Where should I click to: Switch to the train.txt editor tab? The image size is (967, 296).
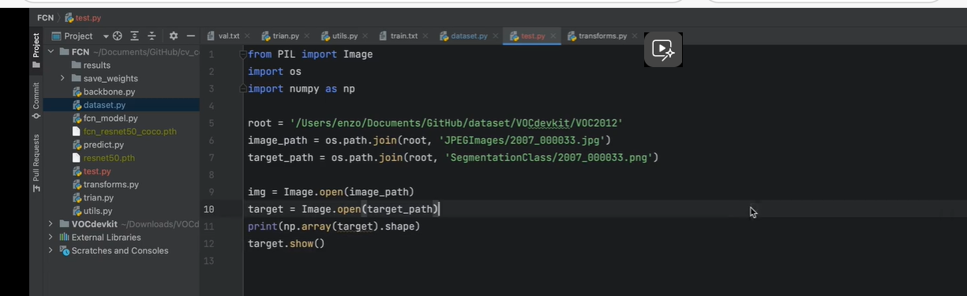point(404,36)
